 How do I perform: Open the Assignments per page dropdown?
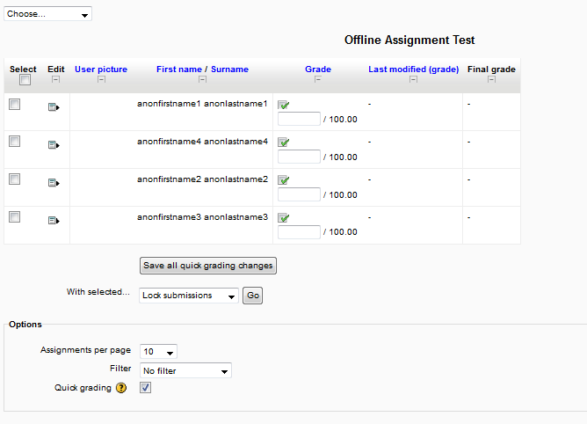point(158,352)
